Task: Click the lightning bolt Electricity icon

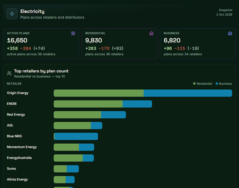Action: pyautogui.click(x=12, y=14)
